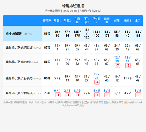Select the 73% rate for 蜂跑5队

click(x=47, y=93)
